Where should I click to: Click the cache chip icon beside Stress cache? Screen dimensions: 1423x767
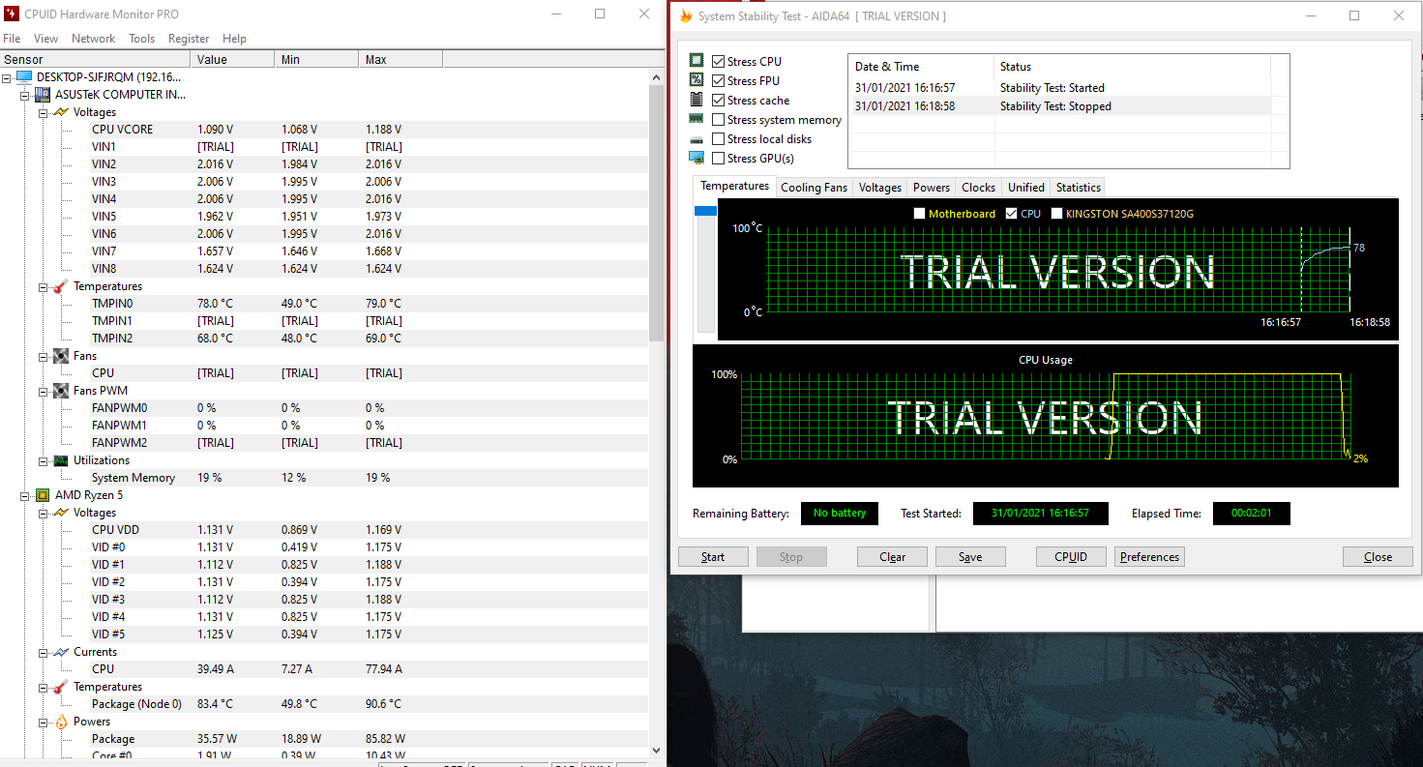pyautogui.click(x=697, y=100)
